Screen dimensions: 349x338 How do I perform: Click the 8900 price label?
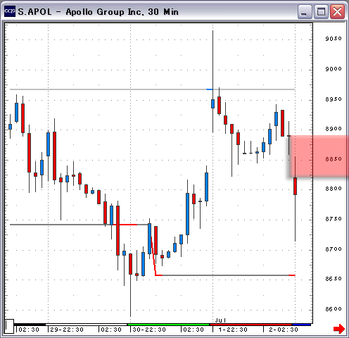coord(334,129)
